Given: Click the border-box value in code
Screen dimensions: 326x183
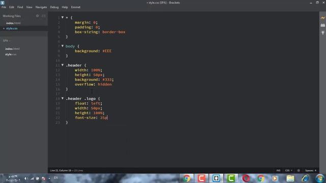Looking at the screenshot, I should click(114, 32).
